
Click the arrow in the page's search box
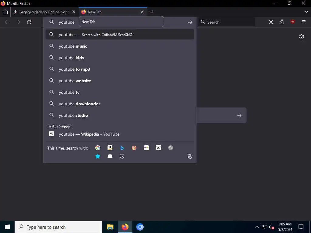point(239,115)
